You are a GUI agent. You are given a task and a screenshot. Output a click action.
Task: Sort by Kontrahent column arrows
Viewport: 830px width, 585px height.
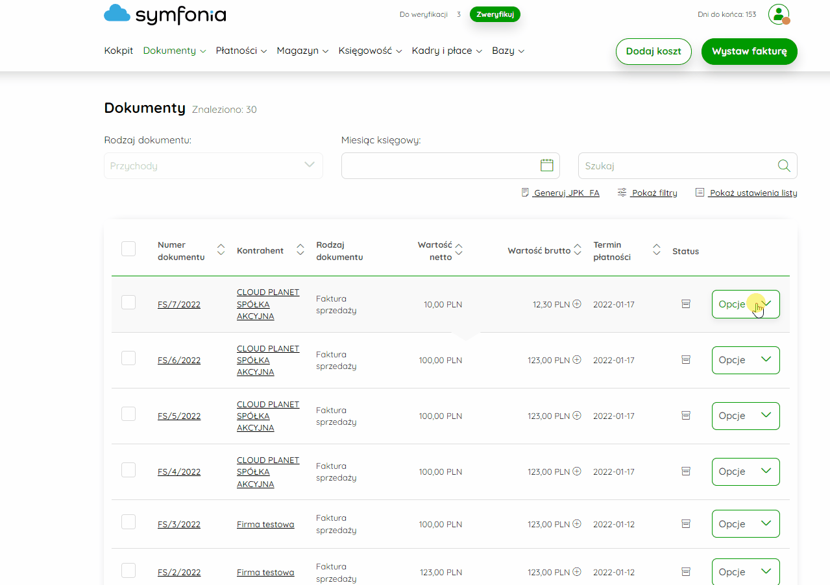click(x=300, y=250)
